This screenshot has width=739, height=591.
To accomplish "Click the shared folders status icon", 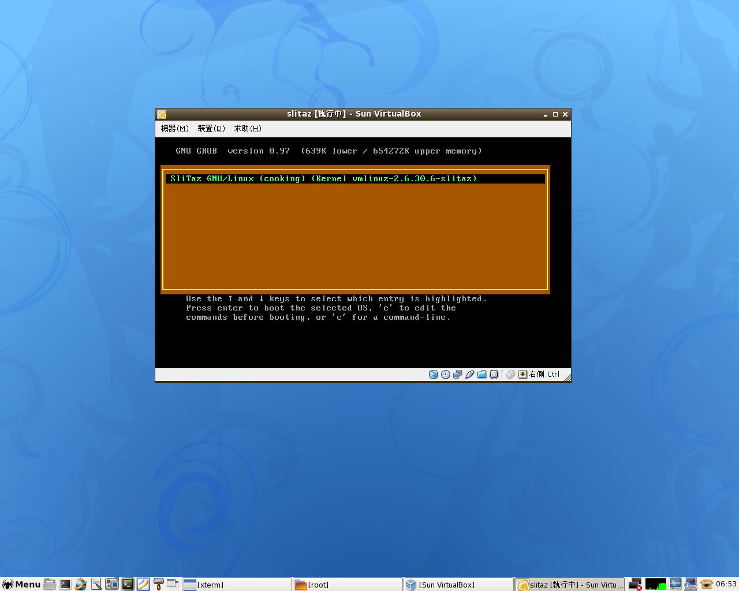I will [x=482, y=375].
